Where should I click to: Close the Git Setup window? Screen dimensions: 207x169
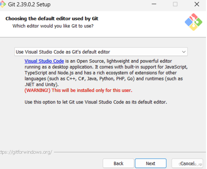(197, 4)
